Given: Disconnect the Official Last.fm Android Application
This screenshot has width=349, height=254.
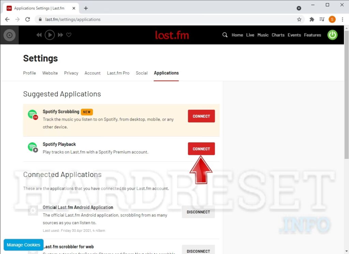Looking at the screenshot, I should click(x=198, y=212).
